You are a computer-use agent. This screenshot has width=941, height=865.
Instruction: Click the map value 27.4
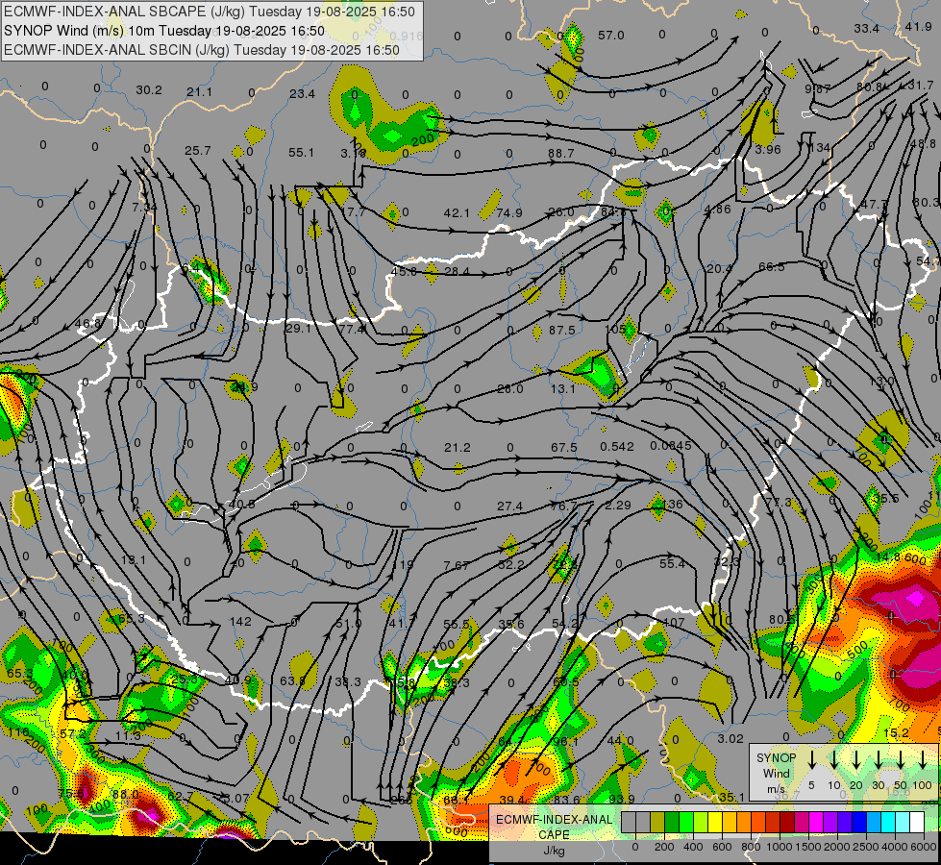pos(509,507)
